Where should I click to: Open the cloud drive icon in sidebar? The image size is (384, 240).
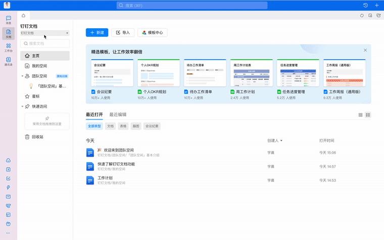8,160
